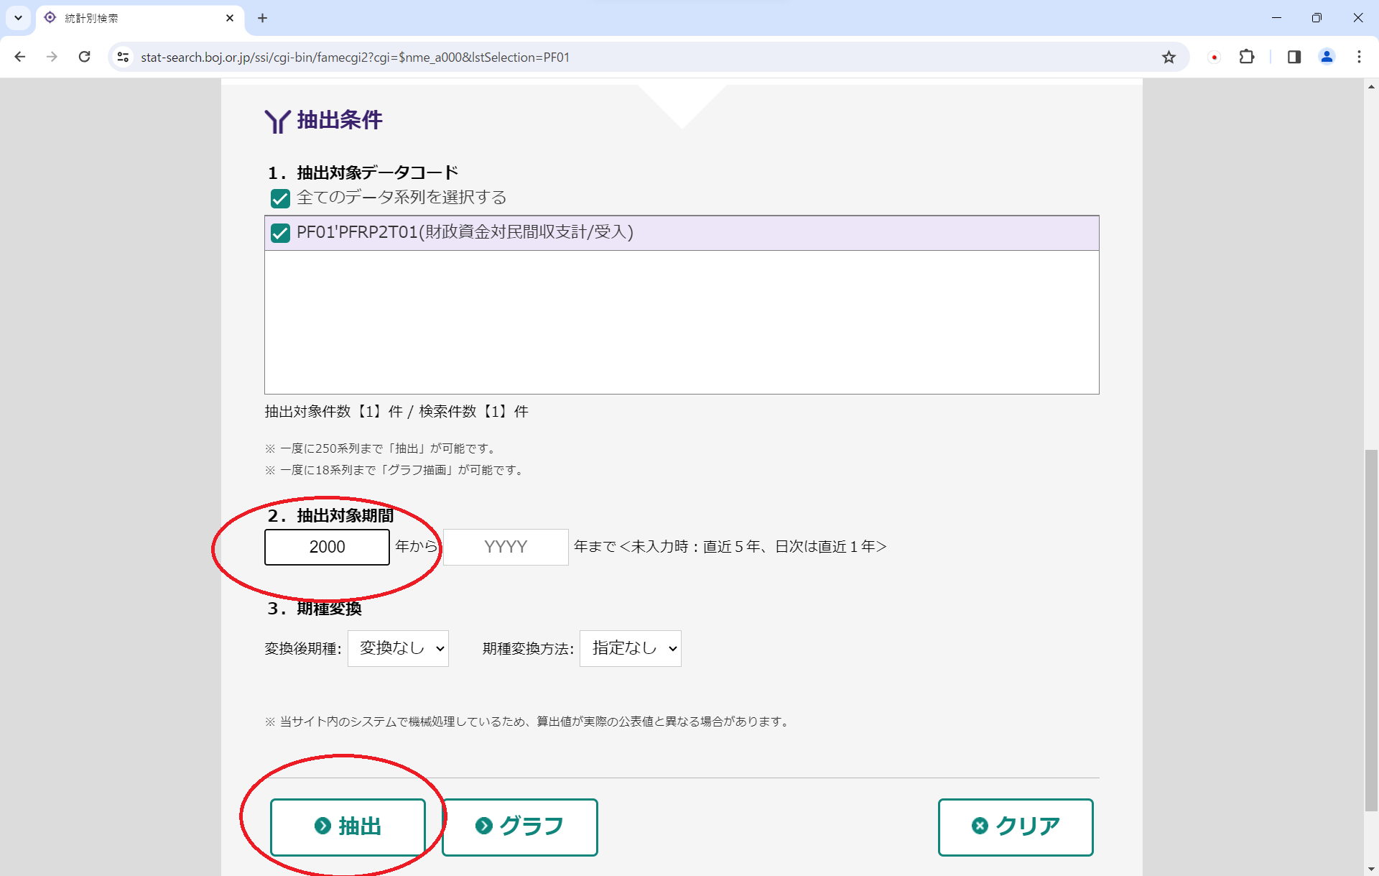Open a new browser tab
Screen dimensions: 1379x876
tap(262, 18)
